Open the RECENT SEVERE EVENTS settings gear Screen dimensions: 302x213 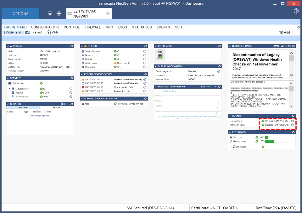point(145,74)
